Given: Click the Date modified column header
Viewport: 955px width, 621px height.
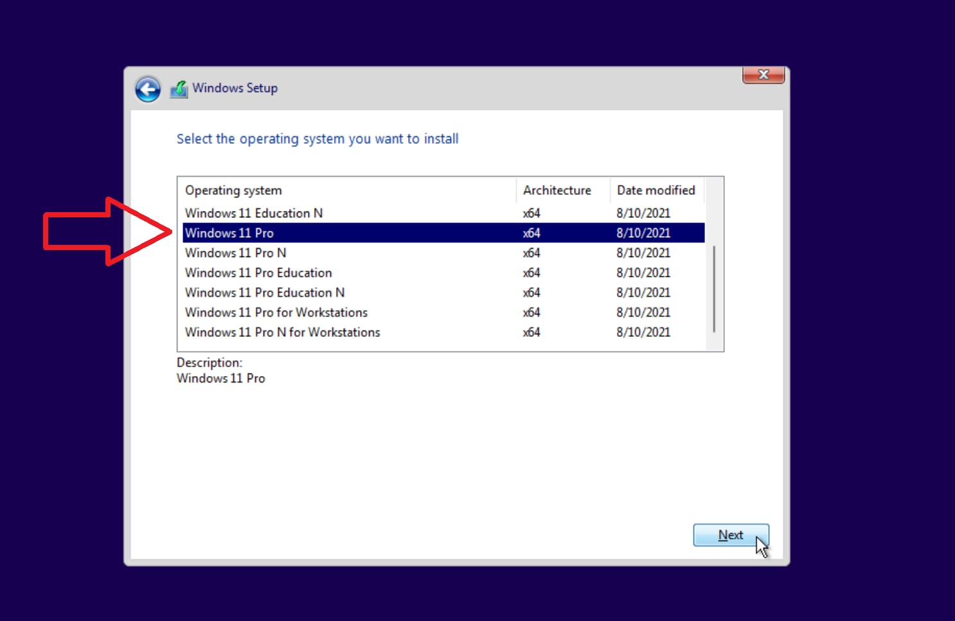Looking at the screenshot, I should pos(656,190).
